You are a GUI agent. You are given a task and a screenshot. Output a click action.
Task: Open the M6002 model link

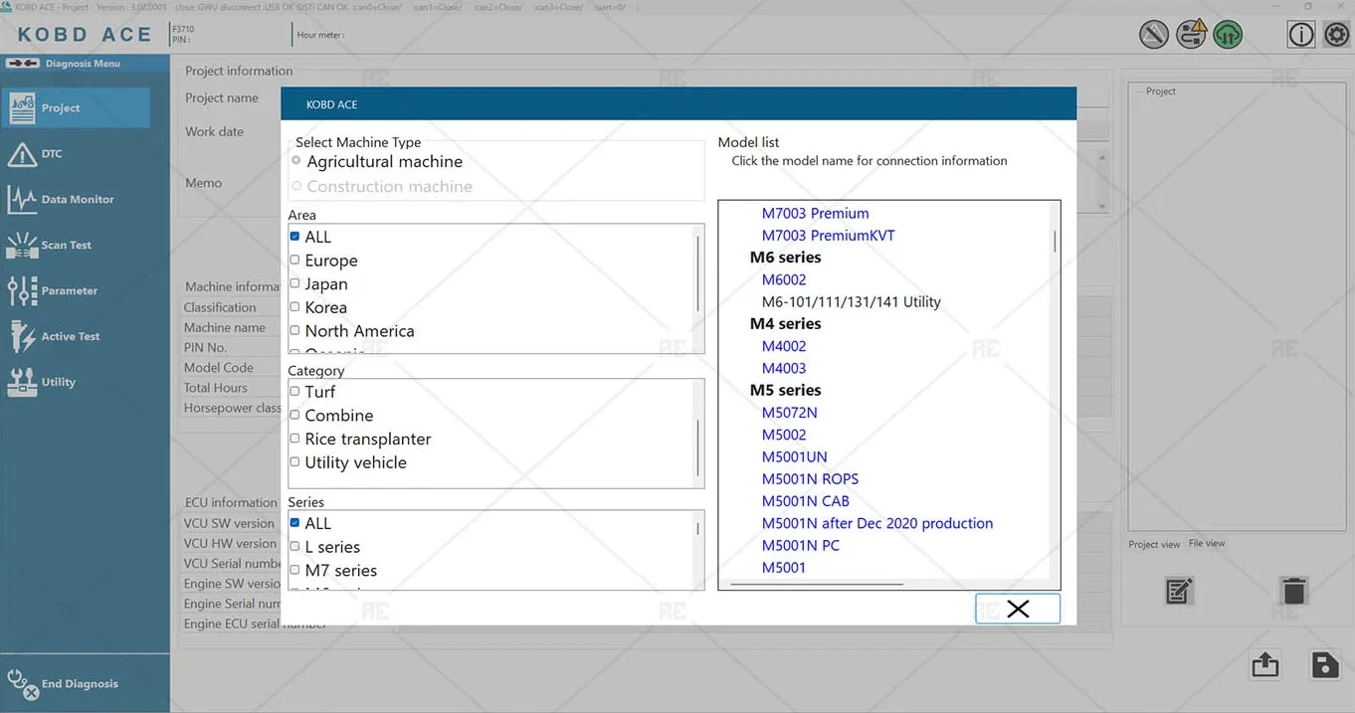coord(784,279)
